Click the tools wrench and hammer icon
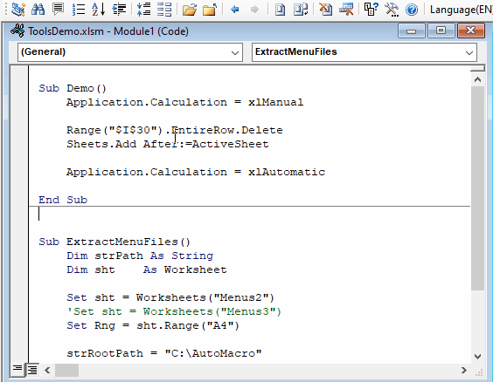This screenshot has height=382, width=493. click(x=392, y=10)
